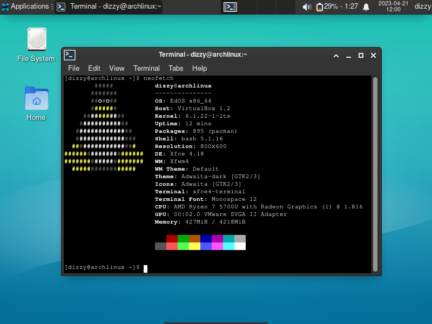Open the View menu

[117, 69]
